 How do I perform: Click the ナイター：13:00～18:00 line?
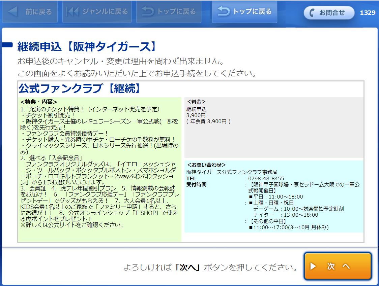click(286, 215)
